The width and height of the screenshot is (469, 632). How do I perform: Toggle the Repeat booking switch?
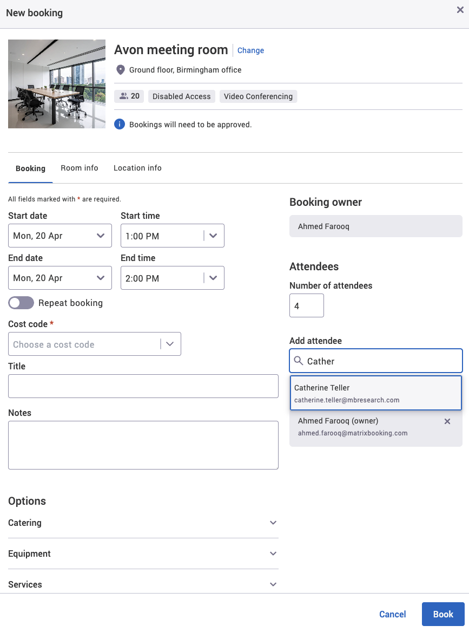point(21,303)
